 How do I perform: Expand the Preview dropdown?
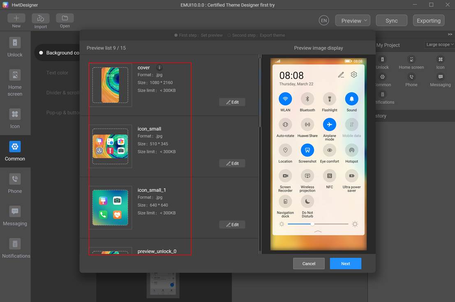(x=352, y=21)
